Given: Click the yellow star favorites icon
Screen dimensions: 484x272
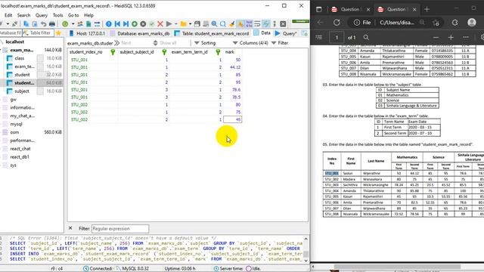Looking at the screenshot, I should [x=58, y=33].
